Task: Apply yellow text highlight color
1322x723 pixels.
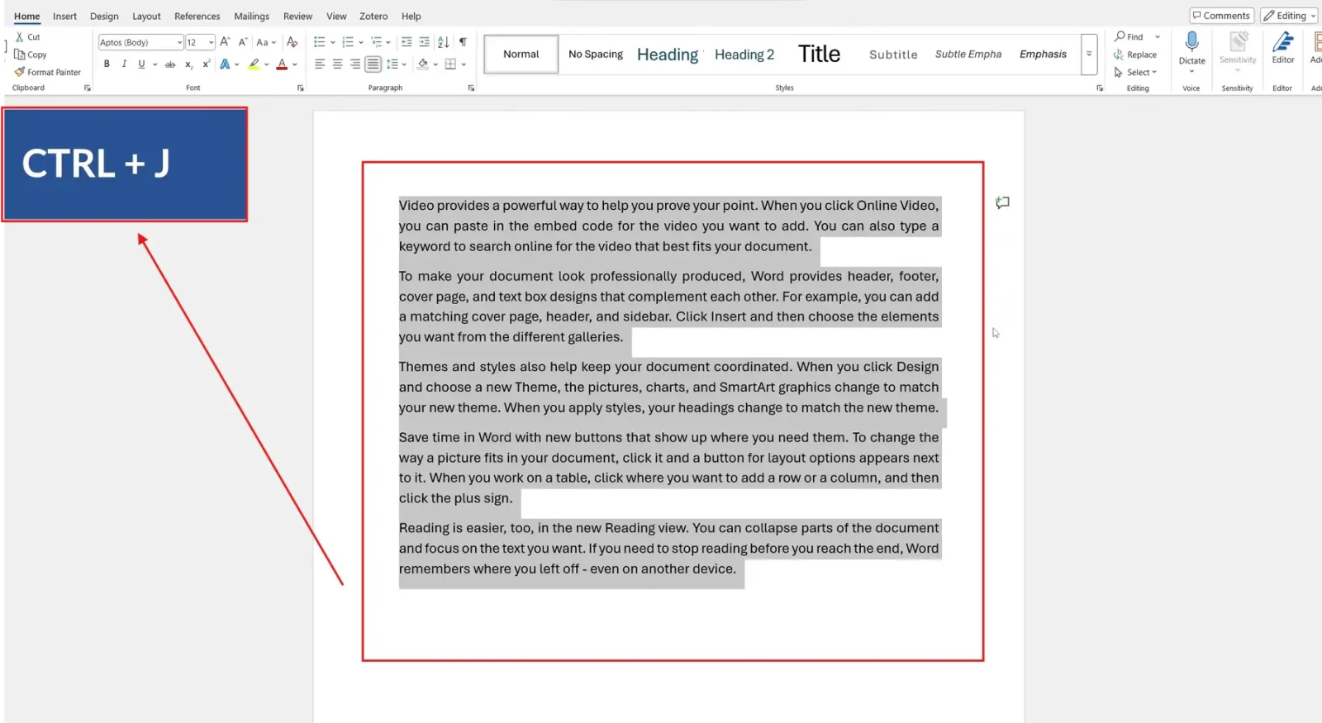Action: 254,64
